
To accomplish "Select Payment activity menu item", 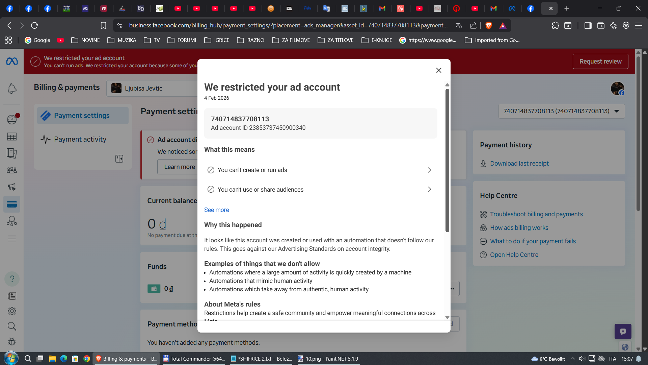I will (80, 139).
